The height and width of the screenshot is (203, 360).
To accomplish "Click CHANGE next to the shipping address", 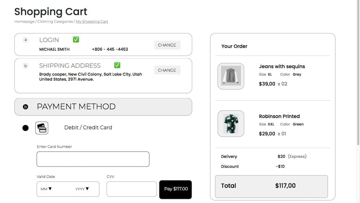I will click(167, 70).
